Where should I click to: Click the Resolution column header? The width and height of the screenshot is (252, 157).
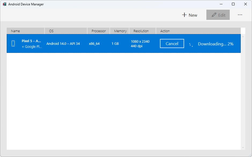coord(142,31)
